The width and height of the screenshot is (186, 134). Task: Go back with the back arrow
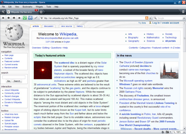[9, 18]
